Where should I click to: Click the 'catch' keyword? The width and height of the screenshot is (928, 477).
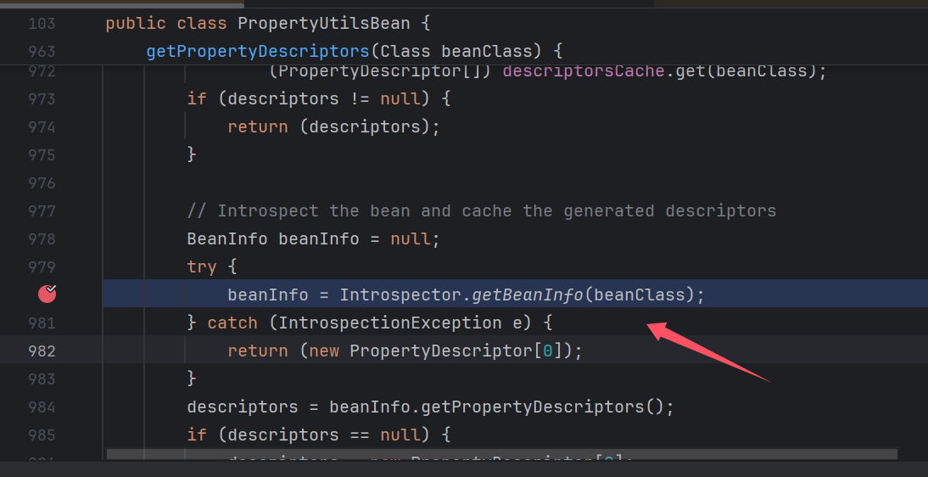(232, 323)
